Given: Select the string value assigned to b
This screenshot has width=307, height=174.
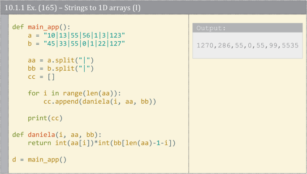Looking at the screenshot, I should [84, 43].
